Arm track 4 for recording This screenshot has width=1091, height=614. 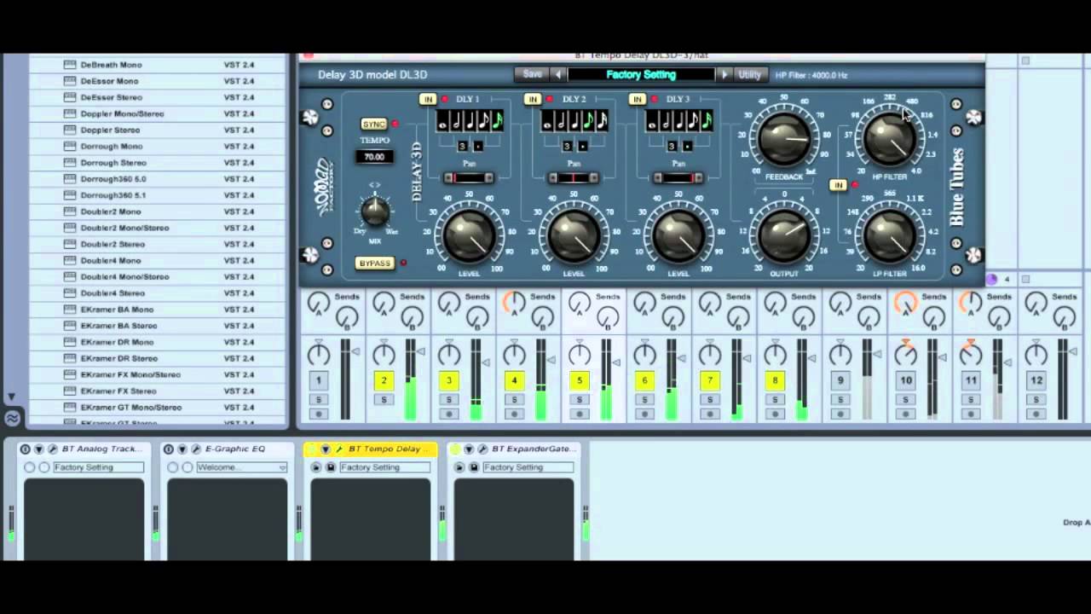514,414
